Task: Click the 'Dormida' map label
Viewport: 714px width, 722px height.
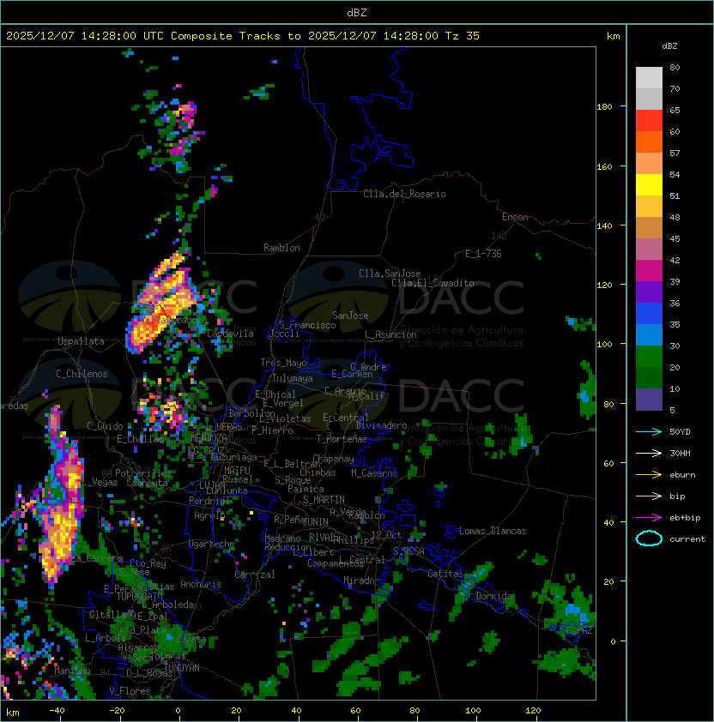Action: coord(493,596)
